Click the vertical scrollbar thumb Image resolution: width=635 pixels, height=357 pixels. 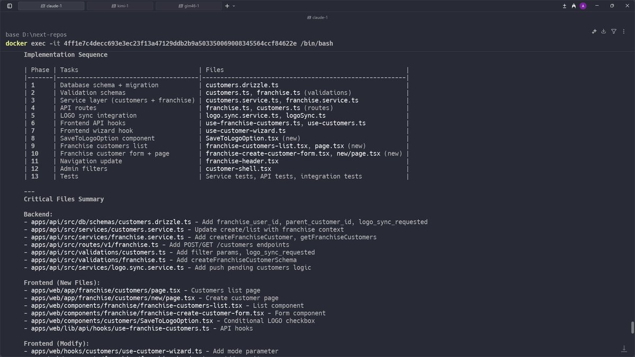tap(632, 327)
